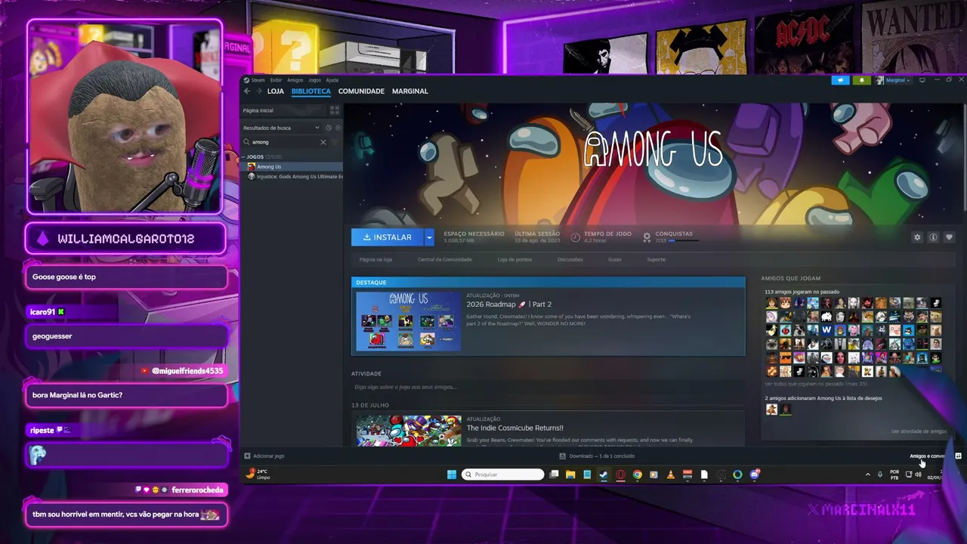Click the Marginal profile avatar
The height and width of the screenshot is (544, 967).
point(879,80)
